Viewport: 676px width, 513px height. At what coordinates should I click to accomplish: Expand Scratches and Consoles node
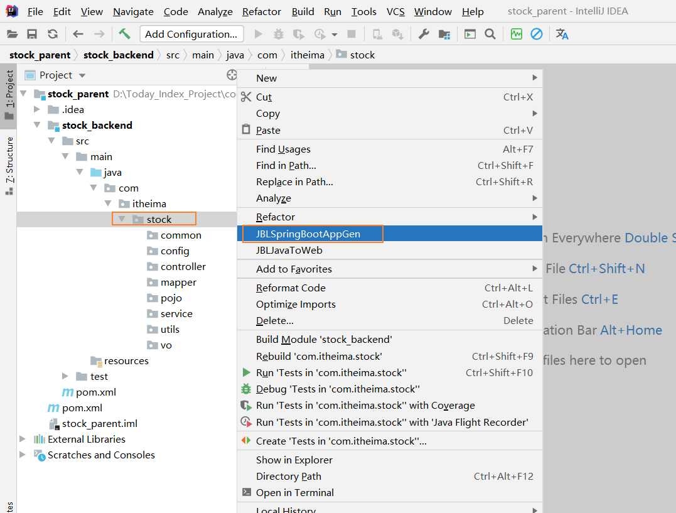[23, 455]
